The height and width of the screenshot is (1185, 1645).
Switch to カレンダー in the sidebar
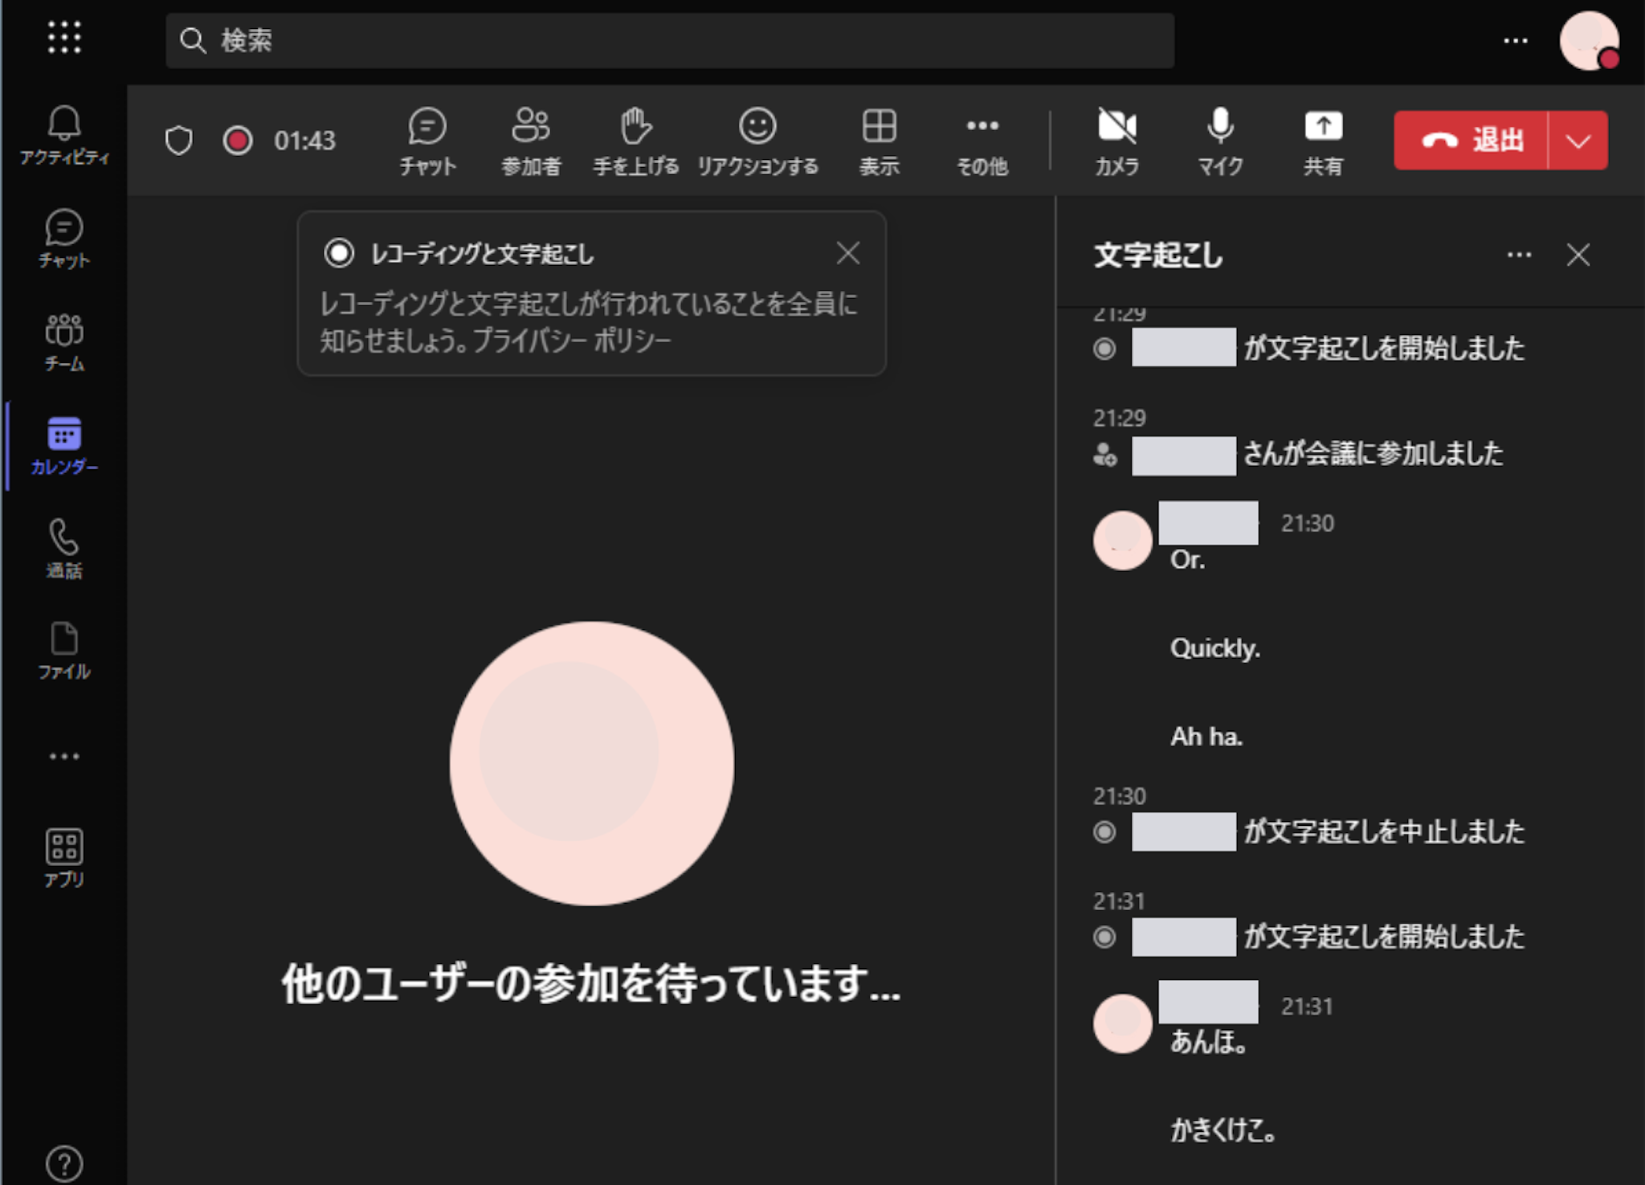click(x=64, y=446)
